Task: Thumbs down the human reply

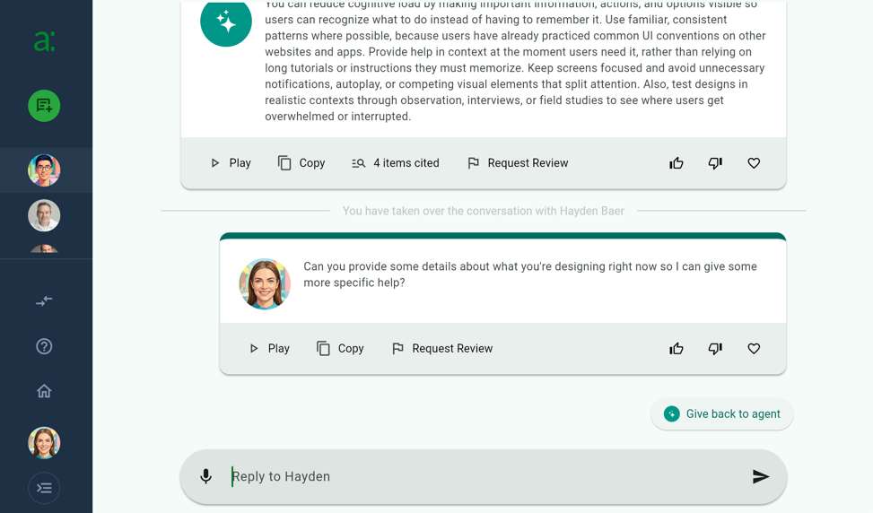Action: pyautogui.click(x=715, y=348)
